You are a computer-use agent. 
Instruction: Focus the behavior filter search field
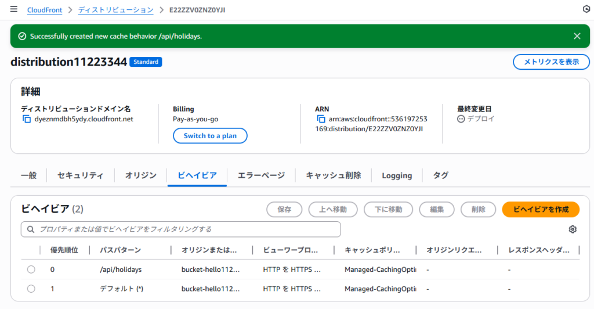coord(181,229)
